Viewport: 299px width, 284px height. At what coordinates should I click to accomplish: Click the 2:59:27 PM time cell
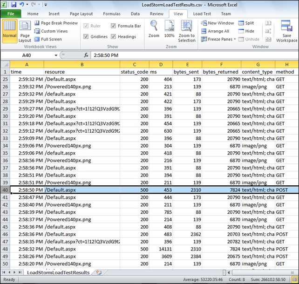tap(27, 108)
